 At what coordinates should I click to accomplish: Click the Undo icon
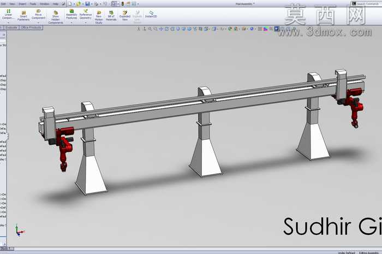click(105, 4)
